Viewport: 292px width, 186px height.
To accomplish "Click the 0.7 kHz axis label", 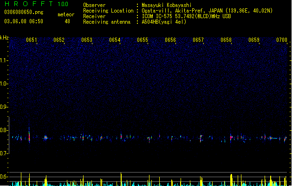I will (x=4, y=153).
